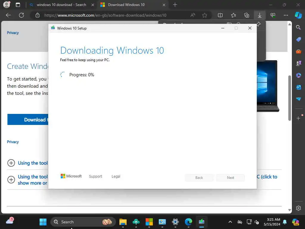The height and width of the screenshot is (229, 305).
Task: Click Back button in Windows 10 Setup
Action: click(x=199, y=178)
